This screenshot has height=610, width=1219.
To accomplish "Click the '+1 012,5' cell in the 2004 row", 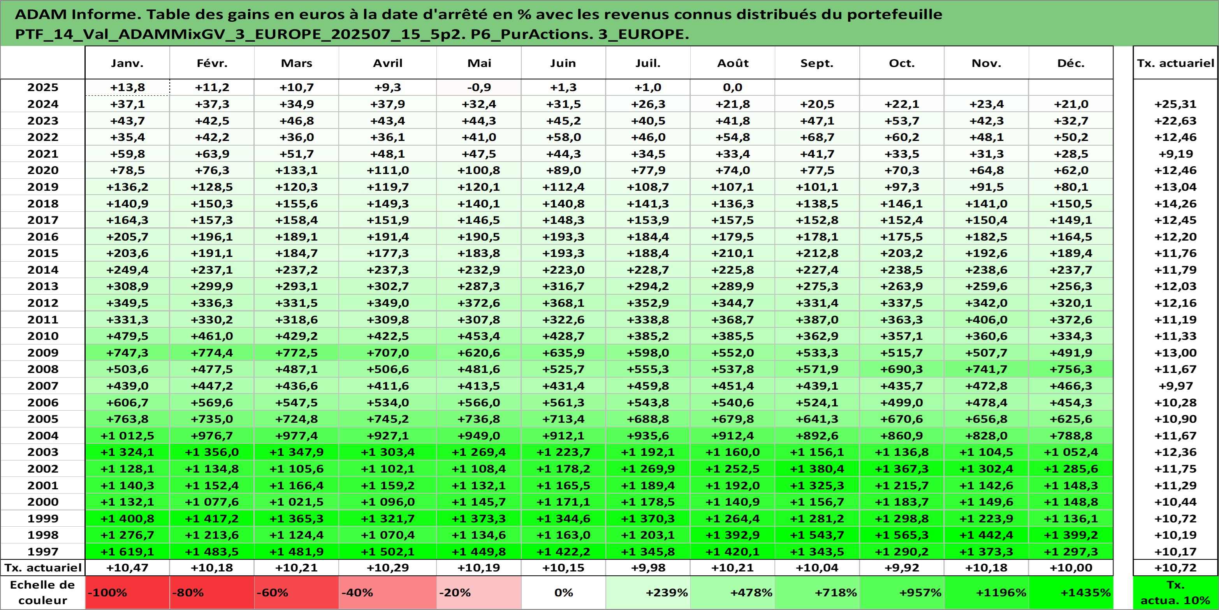I will click(127, 435).
